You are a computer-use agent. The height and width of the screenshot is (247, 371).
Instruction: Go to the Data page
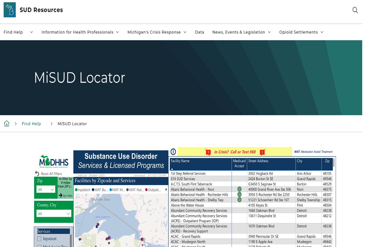200,32
